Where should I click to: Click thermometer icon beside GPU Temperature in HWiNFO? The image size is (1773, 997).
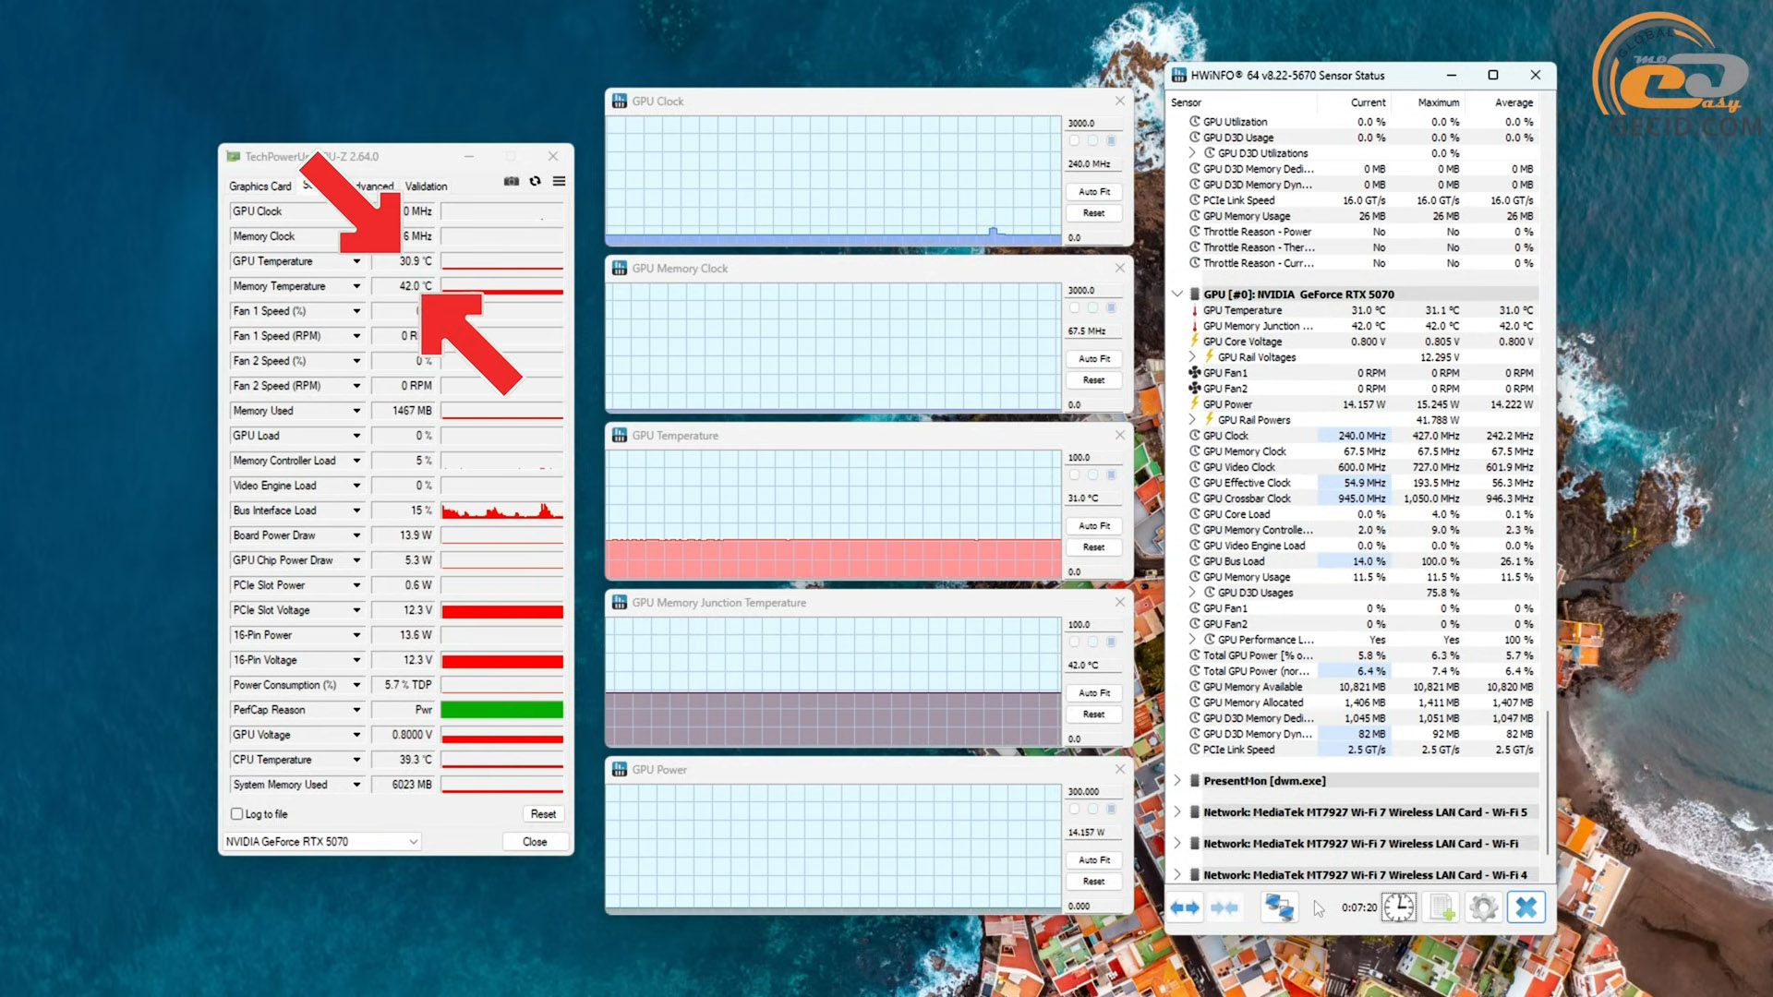click(x=1194, y=310)
